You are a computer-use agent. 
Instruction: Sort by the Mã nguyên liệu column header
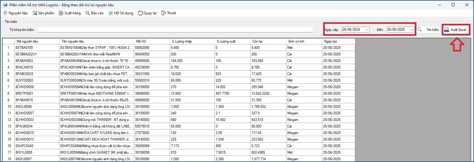coord(37,41)
